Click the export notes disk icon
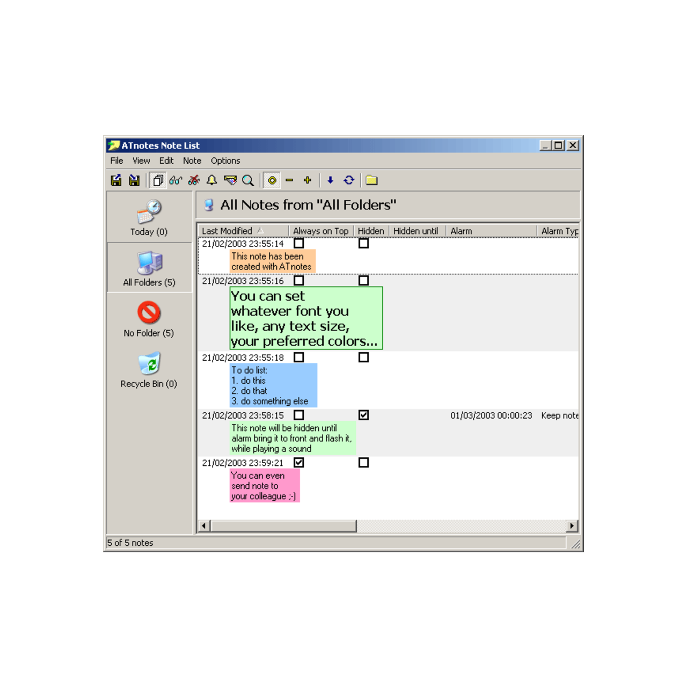The image size is (687, 687). pyautogui.click(x=116, y=180)
